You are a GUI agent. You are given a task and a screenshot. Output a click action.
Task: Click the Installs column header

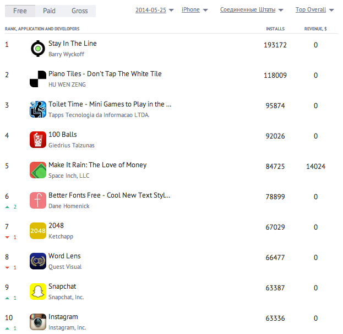coord(275,29)
